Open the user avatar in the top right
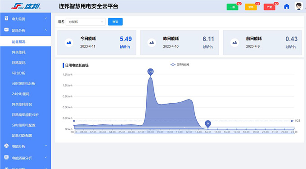 [298, 6]
